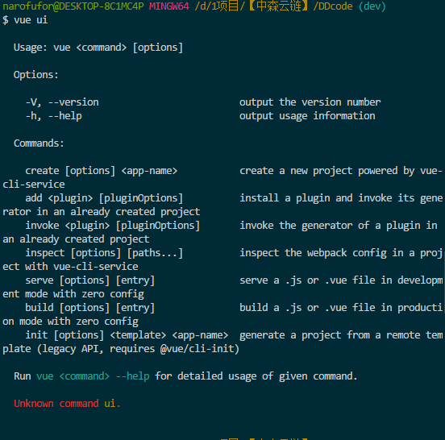Screen dimensions: 445x440
Task: Click 'build a .js or .vue file' description
Action: pyautogui.click(x=307, y=308)
